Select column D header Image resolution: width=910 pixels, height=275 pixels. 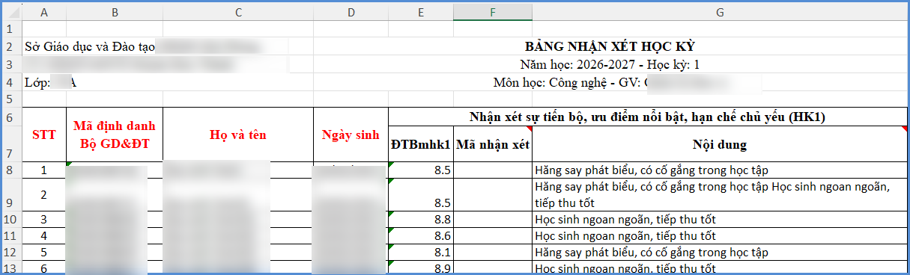tap(351, 13)
